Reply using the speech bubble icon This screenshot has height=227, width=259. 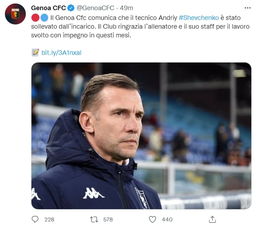35,219
